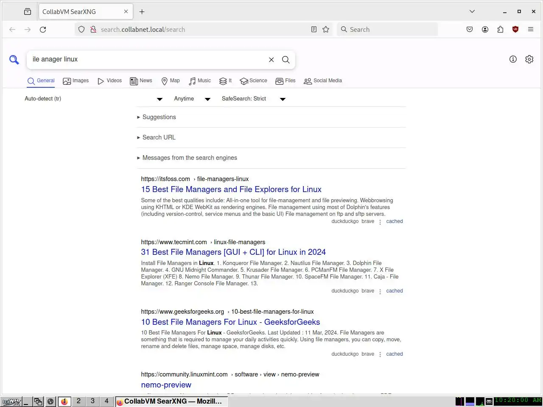List all tabs dropdown arrow

(472, 11)
